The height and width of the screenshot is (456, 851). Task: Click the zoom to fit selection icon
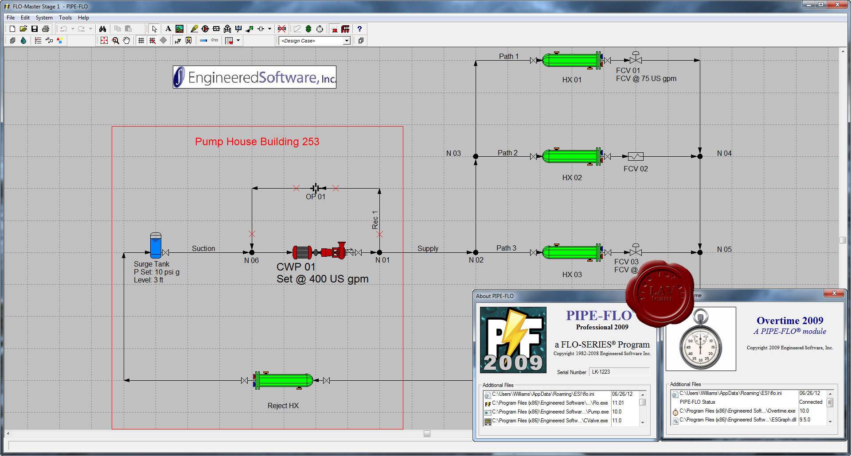click(104, 40)
